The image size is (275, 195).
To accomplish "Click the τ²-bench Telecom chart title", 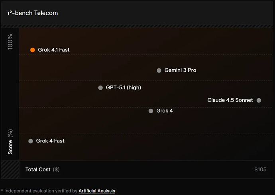I will point(33,13).
